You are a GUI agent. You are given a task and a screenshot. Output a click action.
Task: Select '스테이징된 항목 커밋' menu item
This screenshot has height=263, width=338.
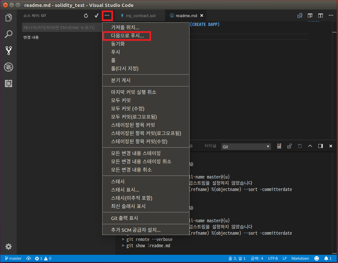[x=146, y=125]
